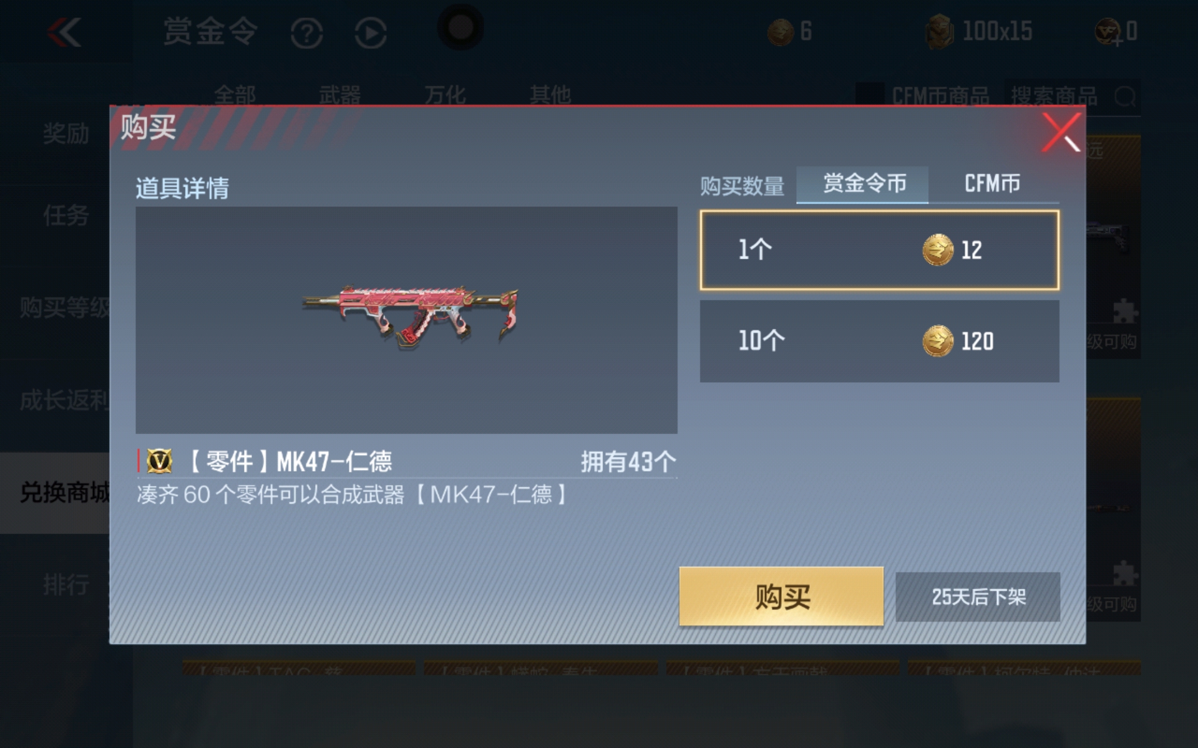The image size is (1198, 748).
Task: Click the V-grade badge next to MK47-仁德
Action: pyautogui.click(x=159, y=461)
